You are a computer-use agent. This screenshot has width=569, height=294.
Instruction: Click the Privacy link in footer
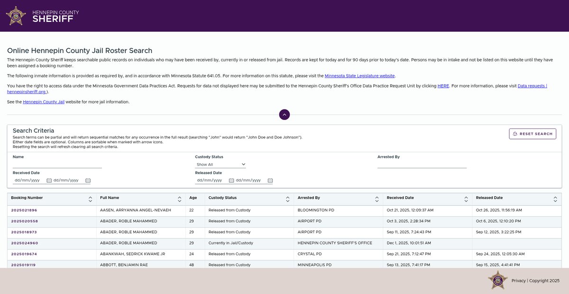click(x=518, y=281)
